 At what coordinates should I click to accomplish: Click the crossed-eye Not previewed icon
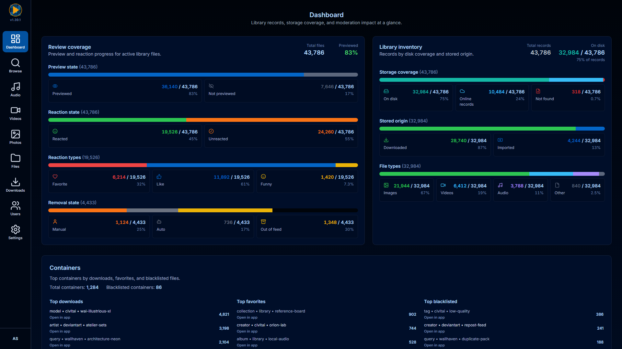(x=211, y=86)
